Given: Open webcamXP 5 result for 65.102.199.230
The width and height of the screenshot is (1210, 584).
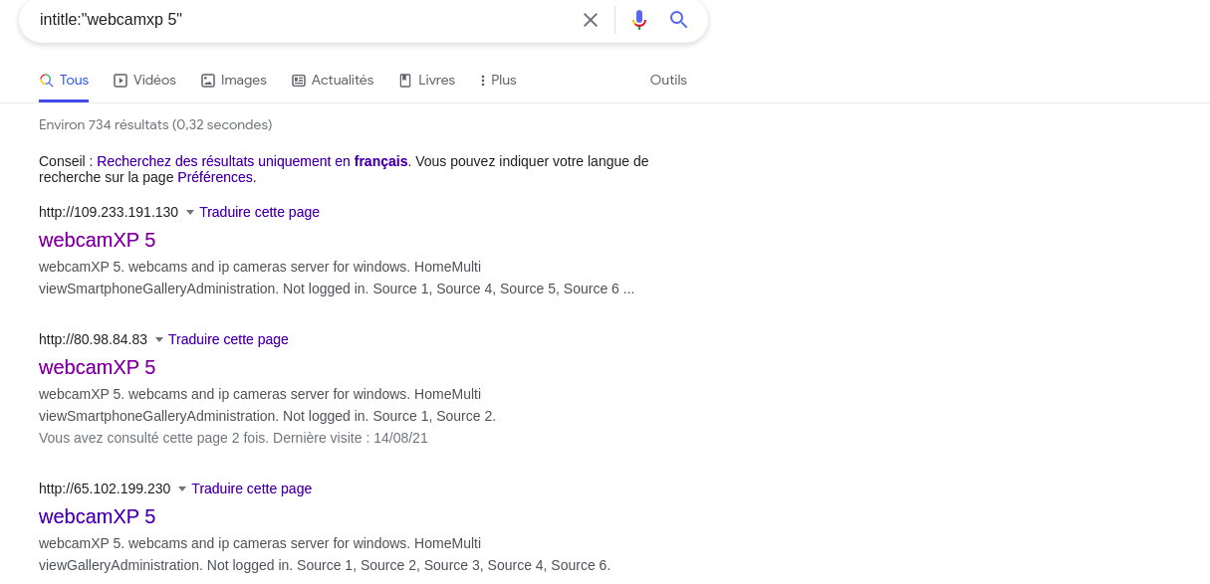Looking at the screenshot, I should (98, 516).
